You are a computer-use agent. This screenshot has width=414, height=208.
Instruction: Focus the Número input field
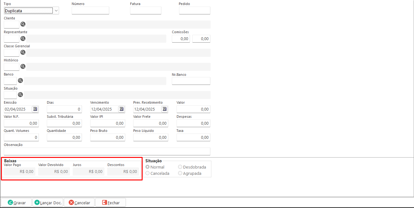click(x=90, y=11)
